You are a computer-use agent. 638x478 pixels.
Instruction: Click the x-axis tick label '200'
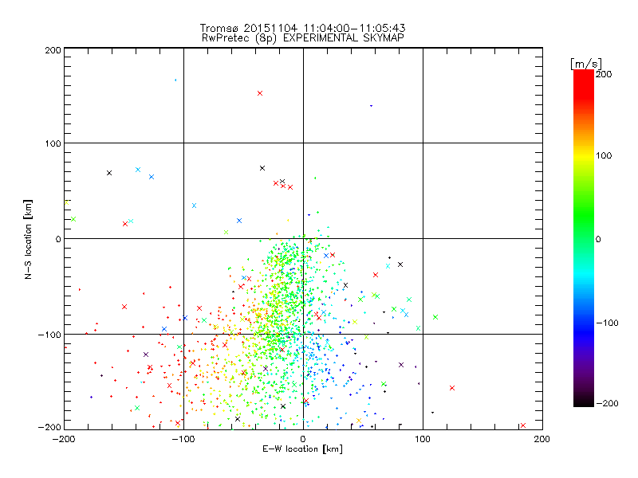tap(542, 439)
